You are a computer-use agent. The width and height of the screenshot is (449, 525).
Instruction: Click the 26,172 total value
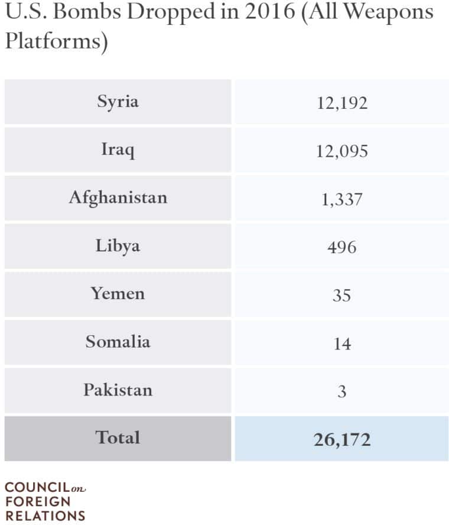point(342,439)
